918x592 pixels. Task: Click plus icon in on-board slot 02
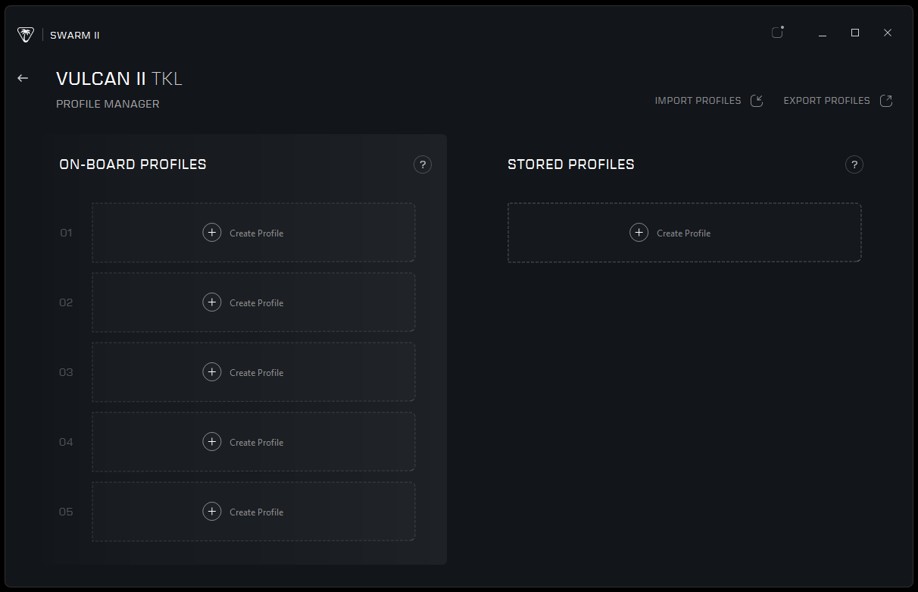tap(212, 302)
